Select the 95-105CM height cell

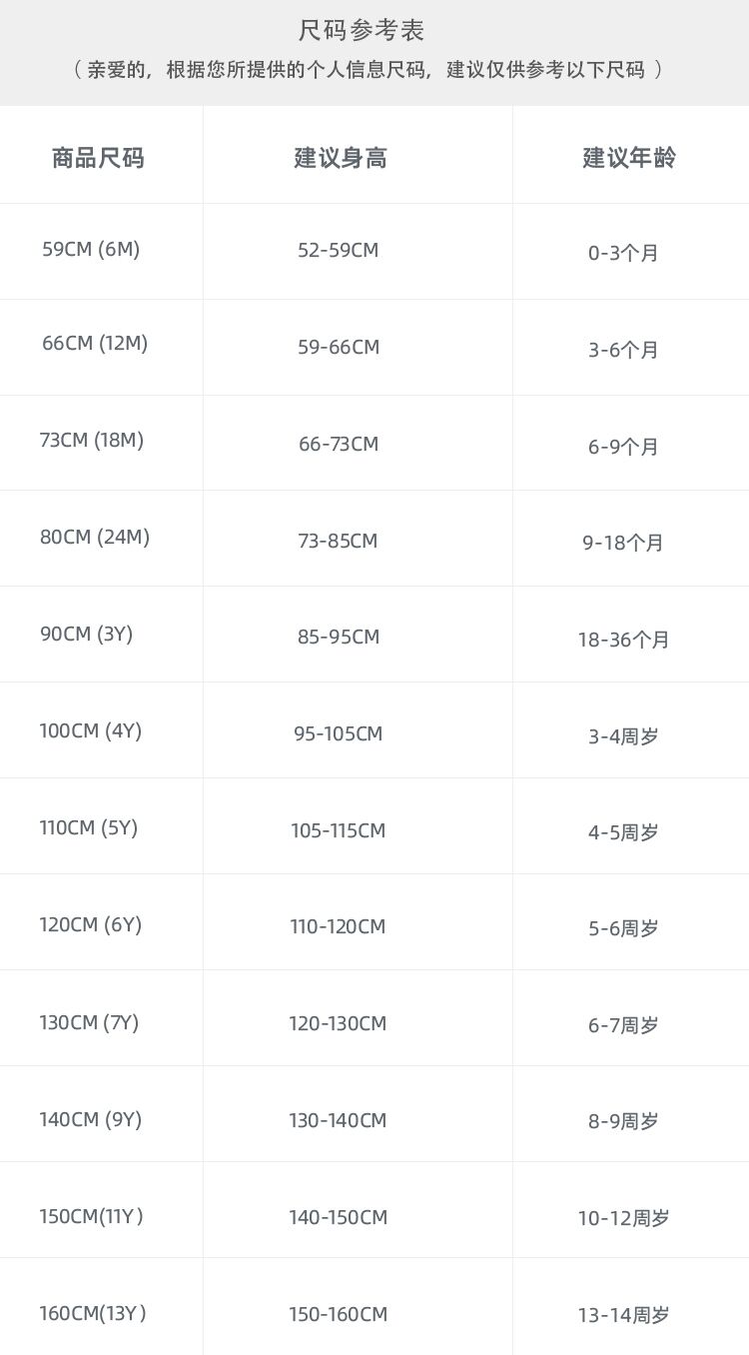(339, 734)
